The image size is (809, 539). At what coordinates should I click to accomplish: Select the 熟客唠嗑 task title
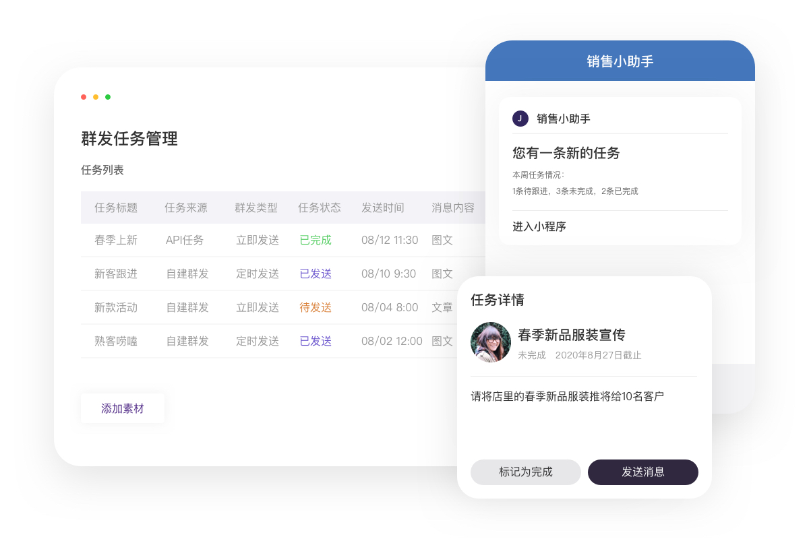[116, 341]
